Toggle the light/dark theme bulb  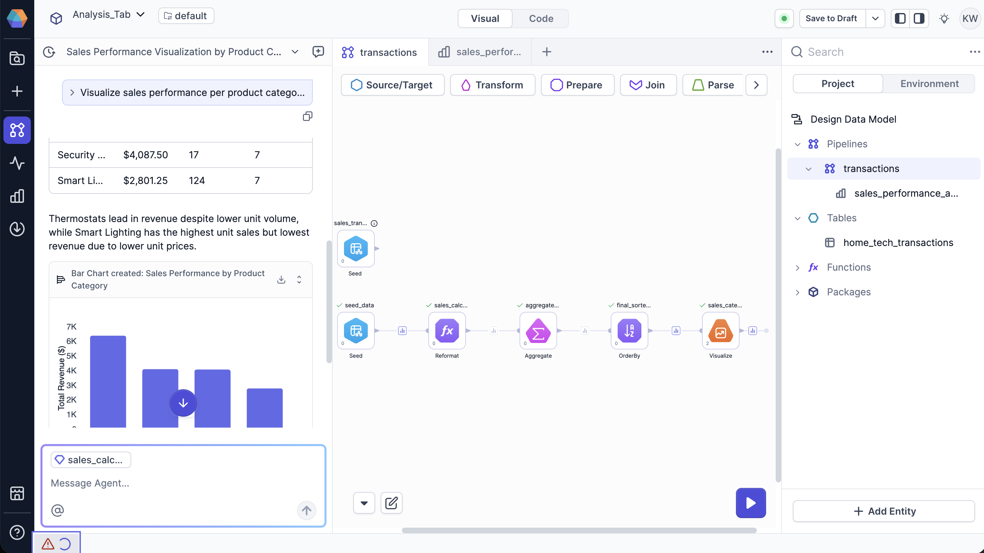(x=944, y=19)
